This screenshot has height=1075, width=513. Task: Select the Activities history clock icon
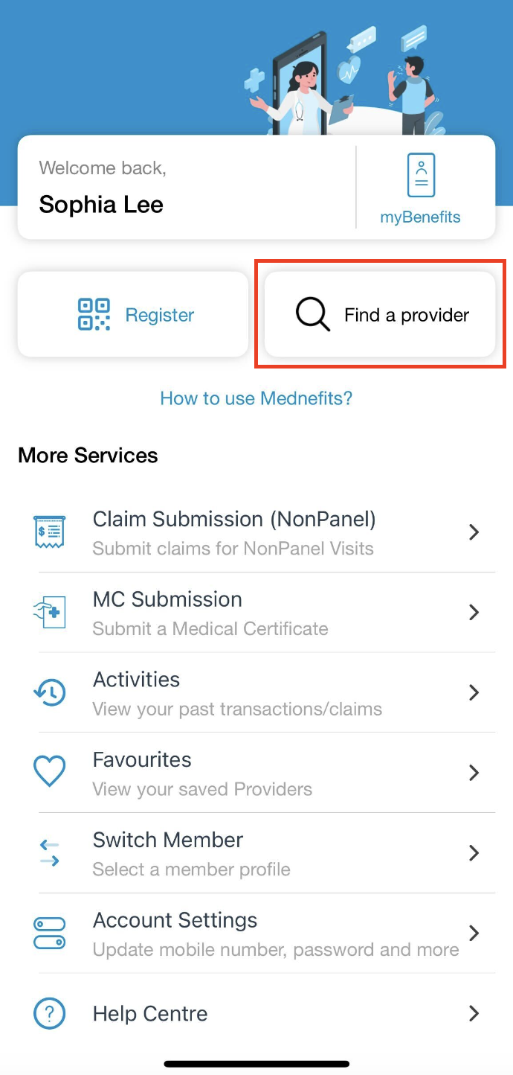[50, 692]
